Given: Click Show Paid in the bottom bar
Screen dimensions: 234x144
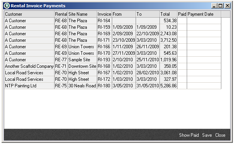Looking at the screenshot, I should click(189, 135).
